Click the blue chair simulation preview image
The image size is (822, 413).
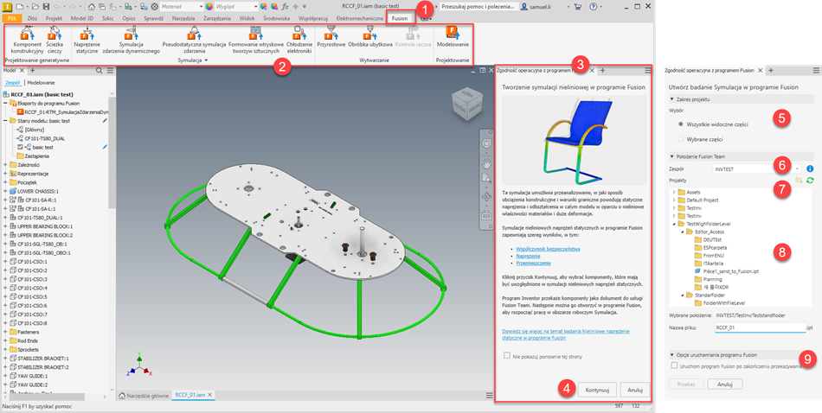coord(574,139)
